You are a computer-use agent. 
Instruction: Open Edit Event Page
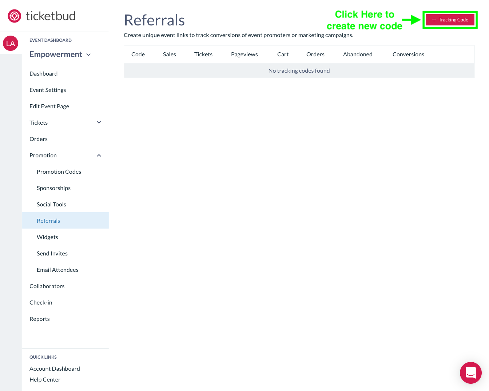(49, 106)
